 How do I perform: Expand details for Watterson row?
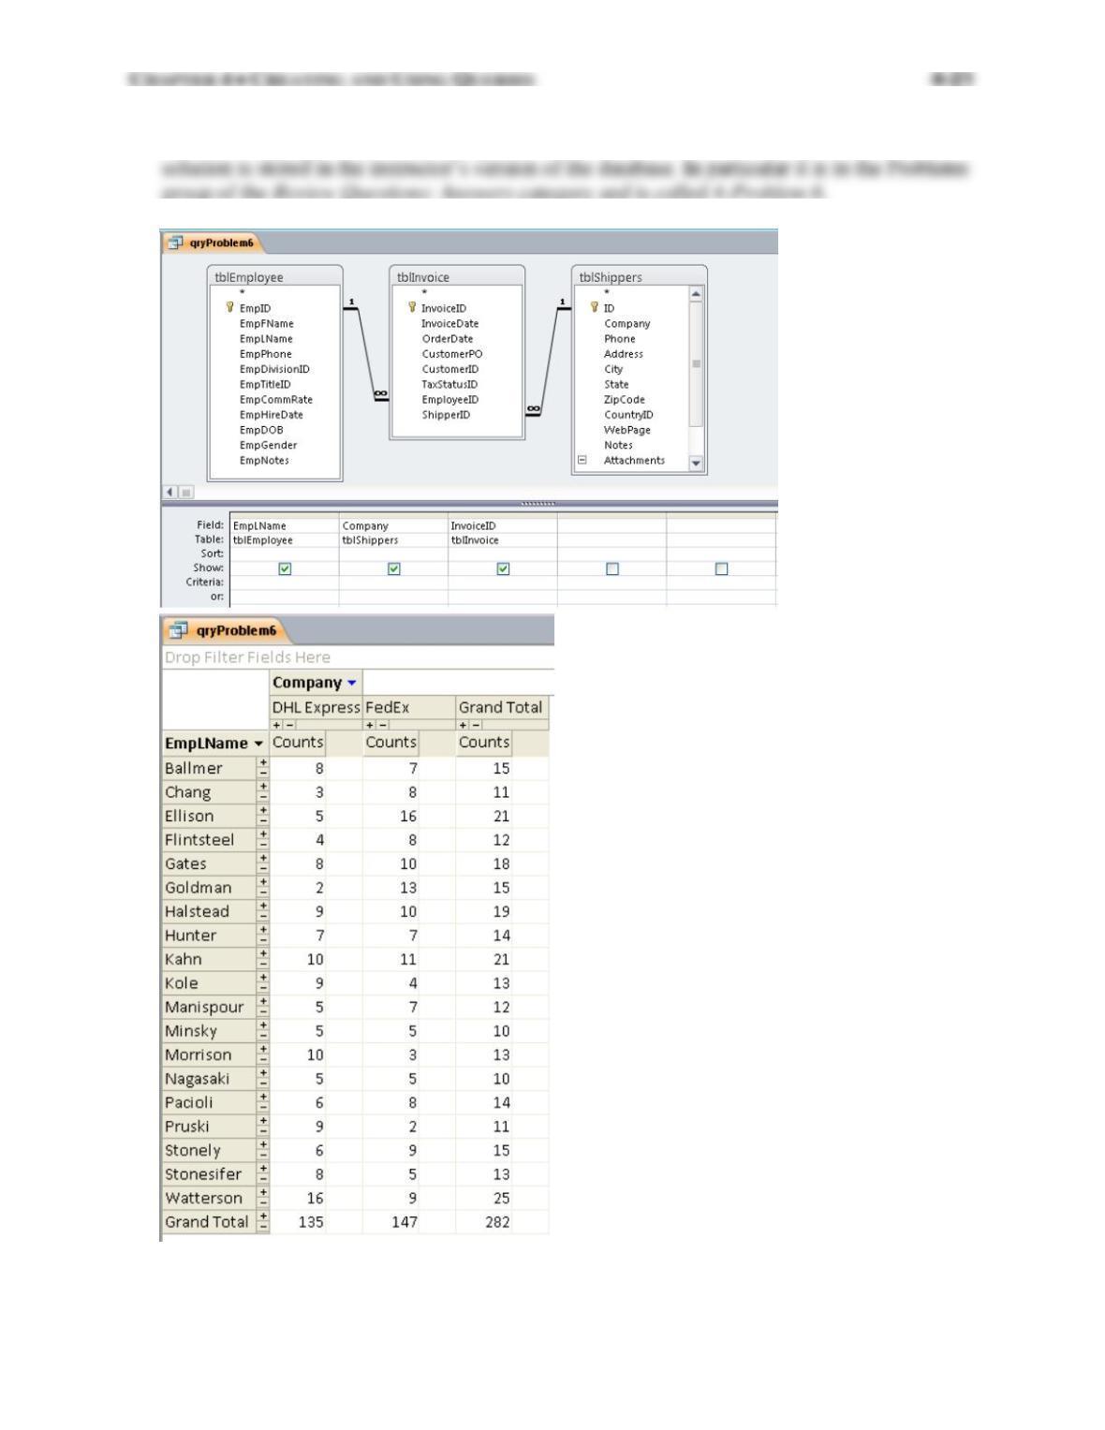[263, 1193]
